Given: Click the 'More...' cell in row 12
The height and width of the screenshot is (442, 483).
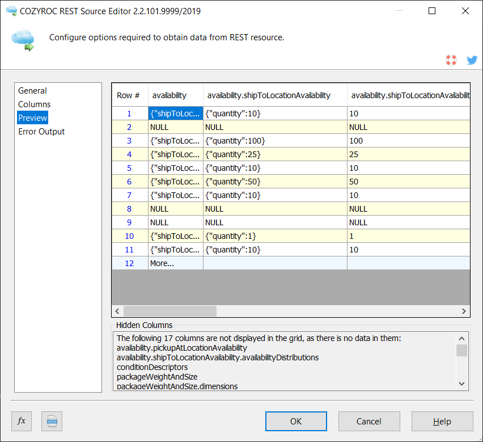Looking at the screenshot, I should coord(176,263).
